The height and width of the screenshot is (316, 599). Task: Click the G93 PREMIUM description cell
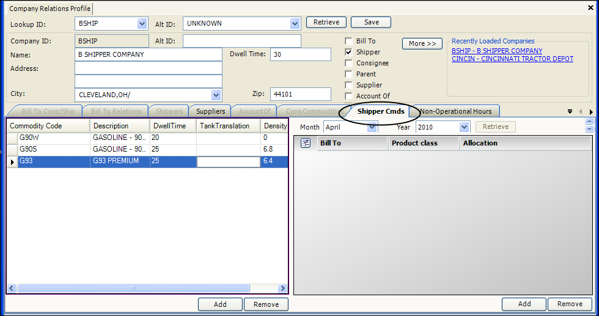120,161
